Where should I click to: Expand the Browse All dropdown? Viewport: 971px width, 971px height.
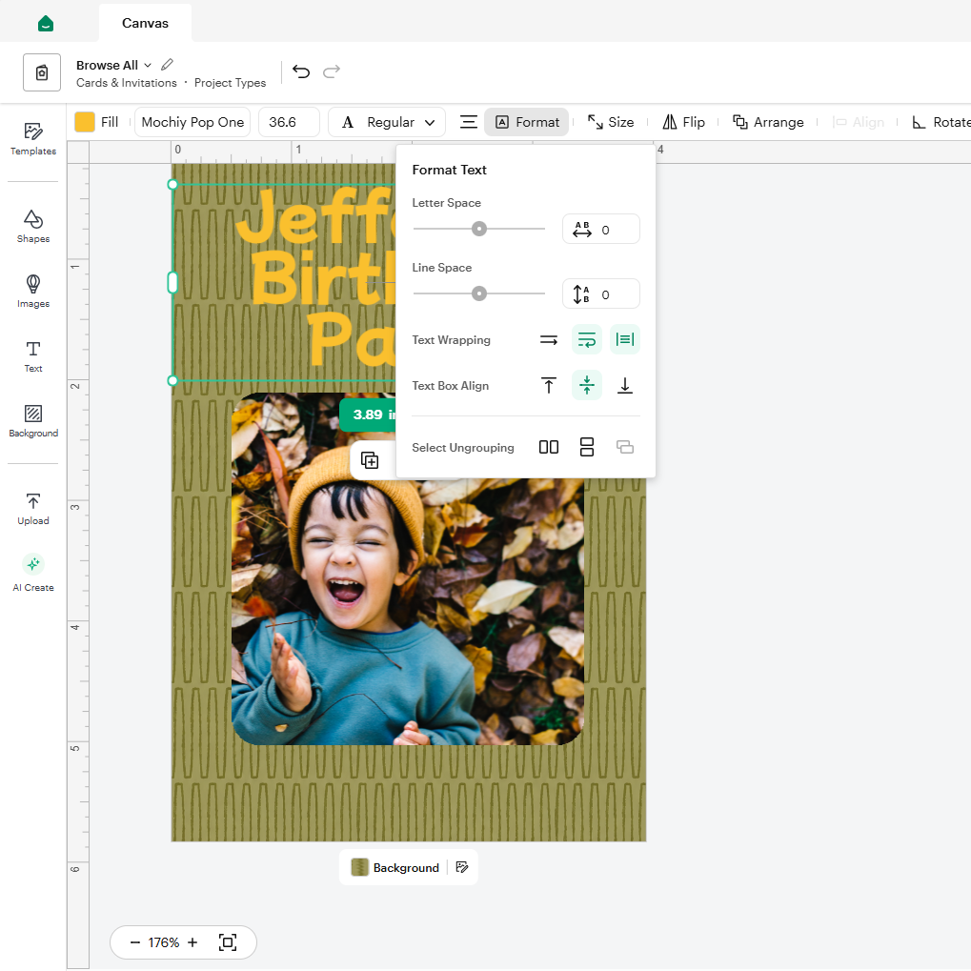113,65
